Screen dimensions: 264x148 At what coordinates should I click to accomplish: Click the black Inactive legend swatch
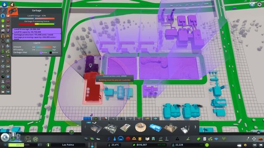pos(50,53)
